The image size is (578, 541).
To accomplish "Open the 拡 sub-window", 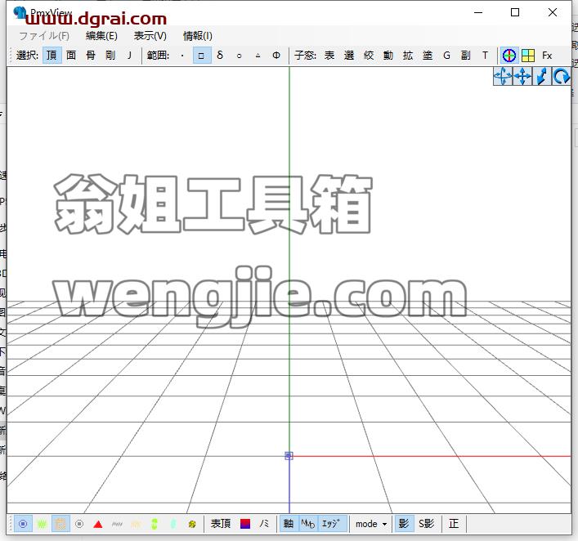I will click(408, 56).
